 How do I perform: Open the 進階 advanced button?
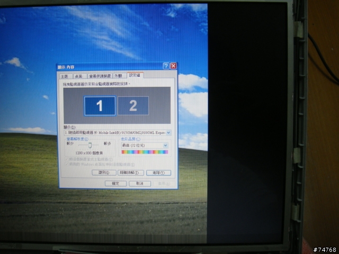point(159,173)
